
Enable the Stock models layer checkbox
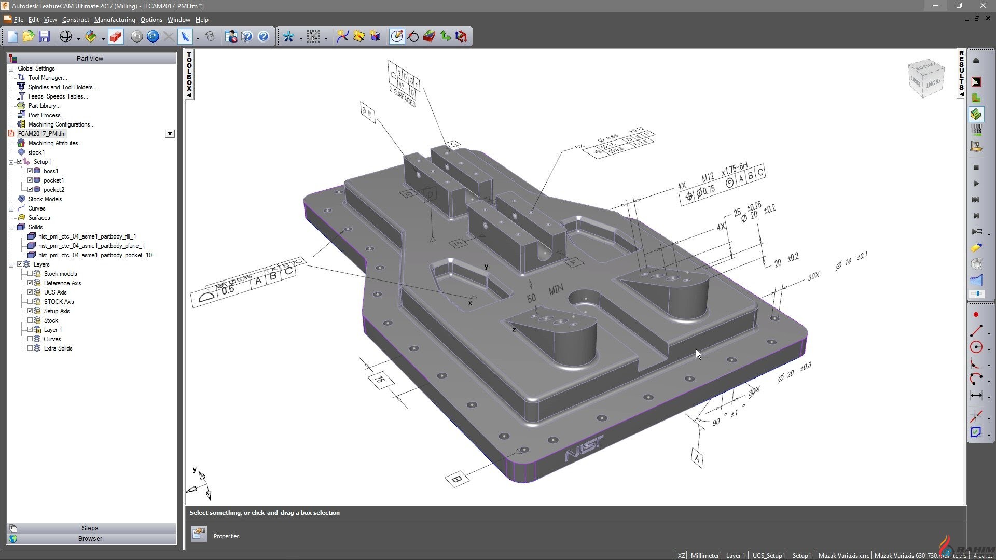30,274
